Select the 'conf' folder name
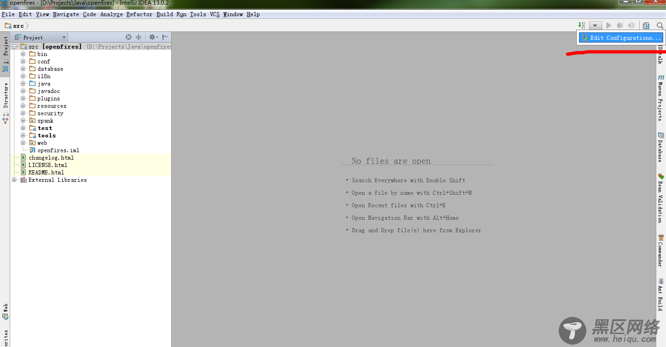 pyautogui.click(x=43, y=62)
